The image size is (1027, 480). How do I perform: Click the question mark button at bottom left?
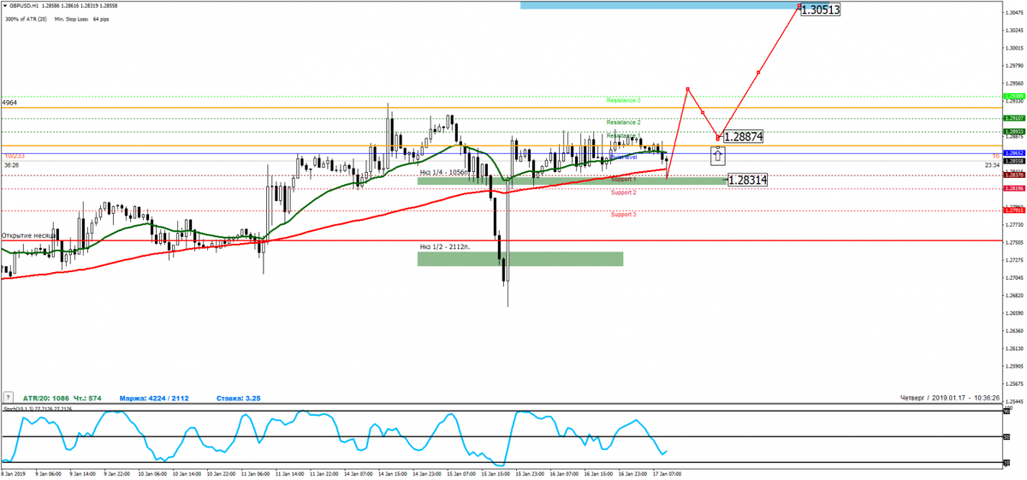point(8,398)
